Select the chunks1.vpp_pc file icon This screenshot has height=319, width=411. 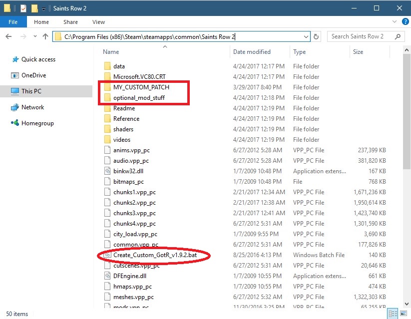pyautogui.click(x=107, y=192)
